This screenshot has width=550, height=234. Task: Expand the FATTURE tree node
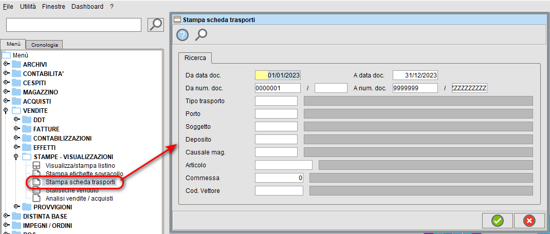(16, 129)
